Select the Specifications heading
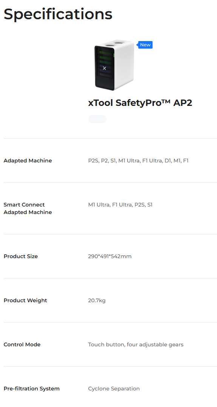Screen dimensions: 217x407 coord(58,14)
